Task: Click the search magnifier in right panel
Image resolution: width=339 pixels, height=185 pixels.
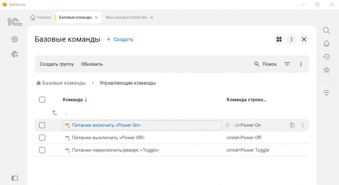Action: [326, 31]
